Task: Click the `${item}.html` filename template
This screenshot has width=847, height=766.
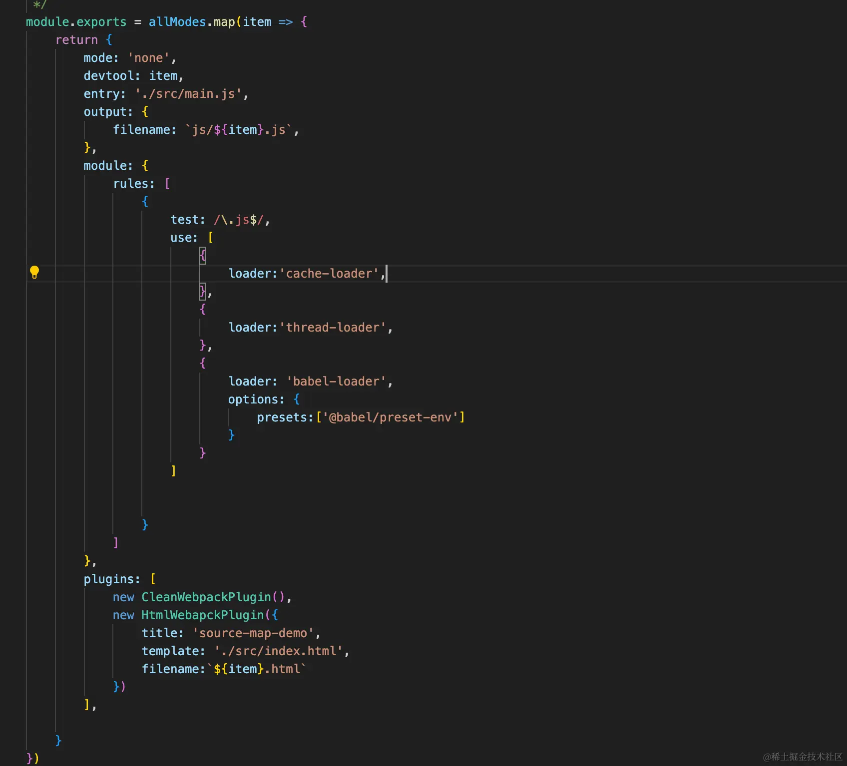Action: pos(257,669)
